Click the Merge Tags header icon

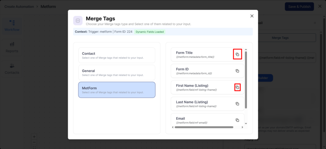(x=78, y=21)
